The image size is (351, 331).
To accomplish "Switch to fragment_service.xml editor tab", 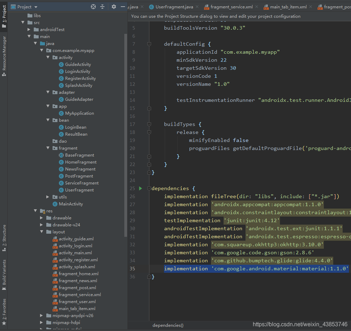I will coord(231,7).
